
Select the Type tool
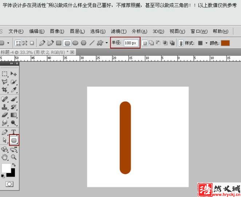[13, 132]
